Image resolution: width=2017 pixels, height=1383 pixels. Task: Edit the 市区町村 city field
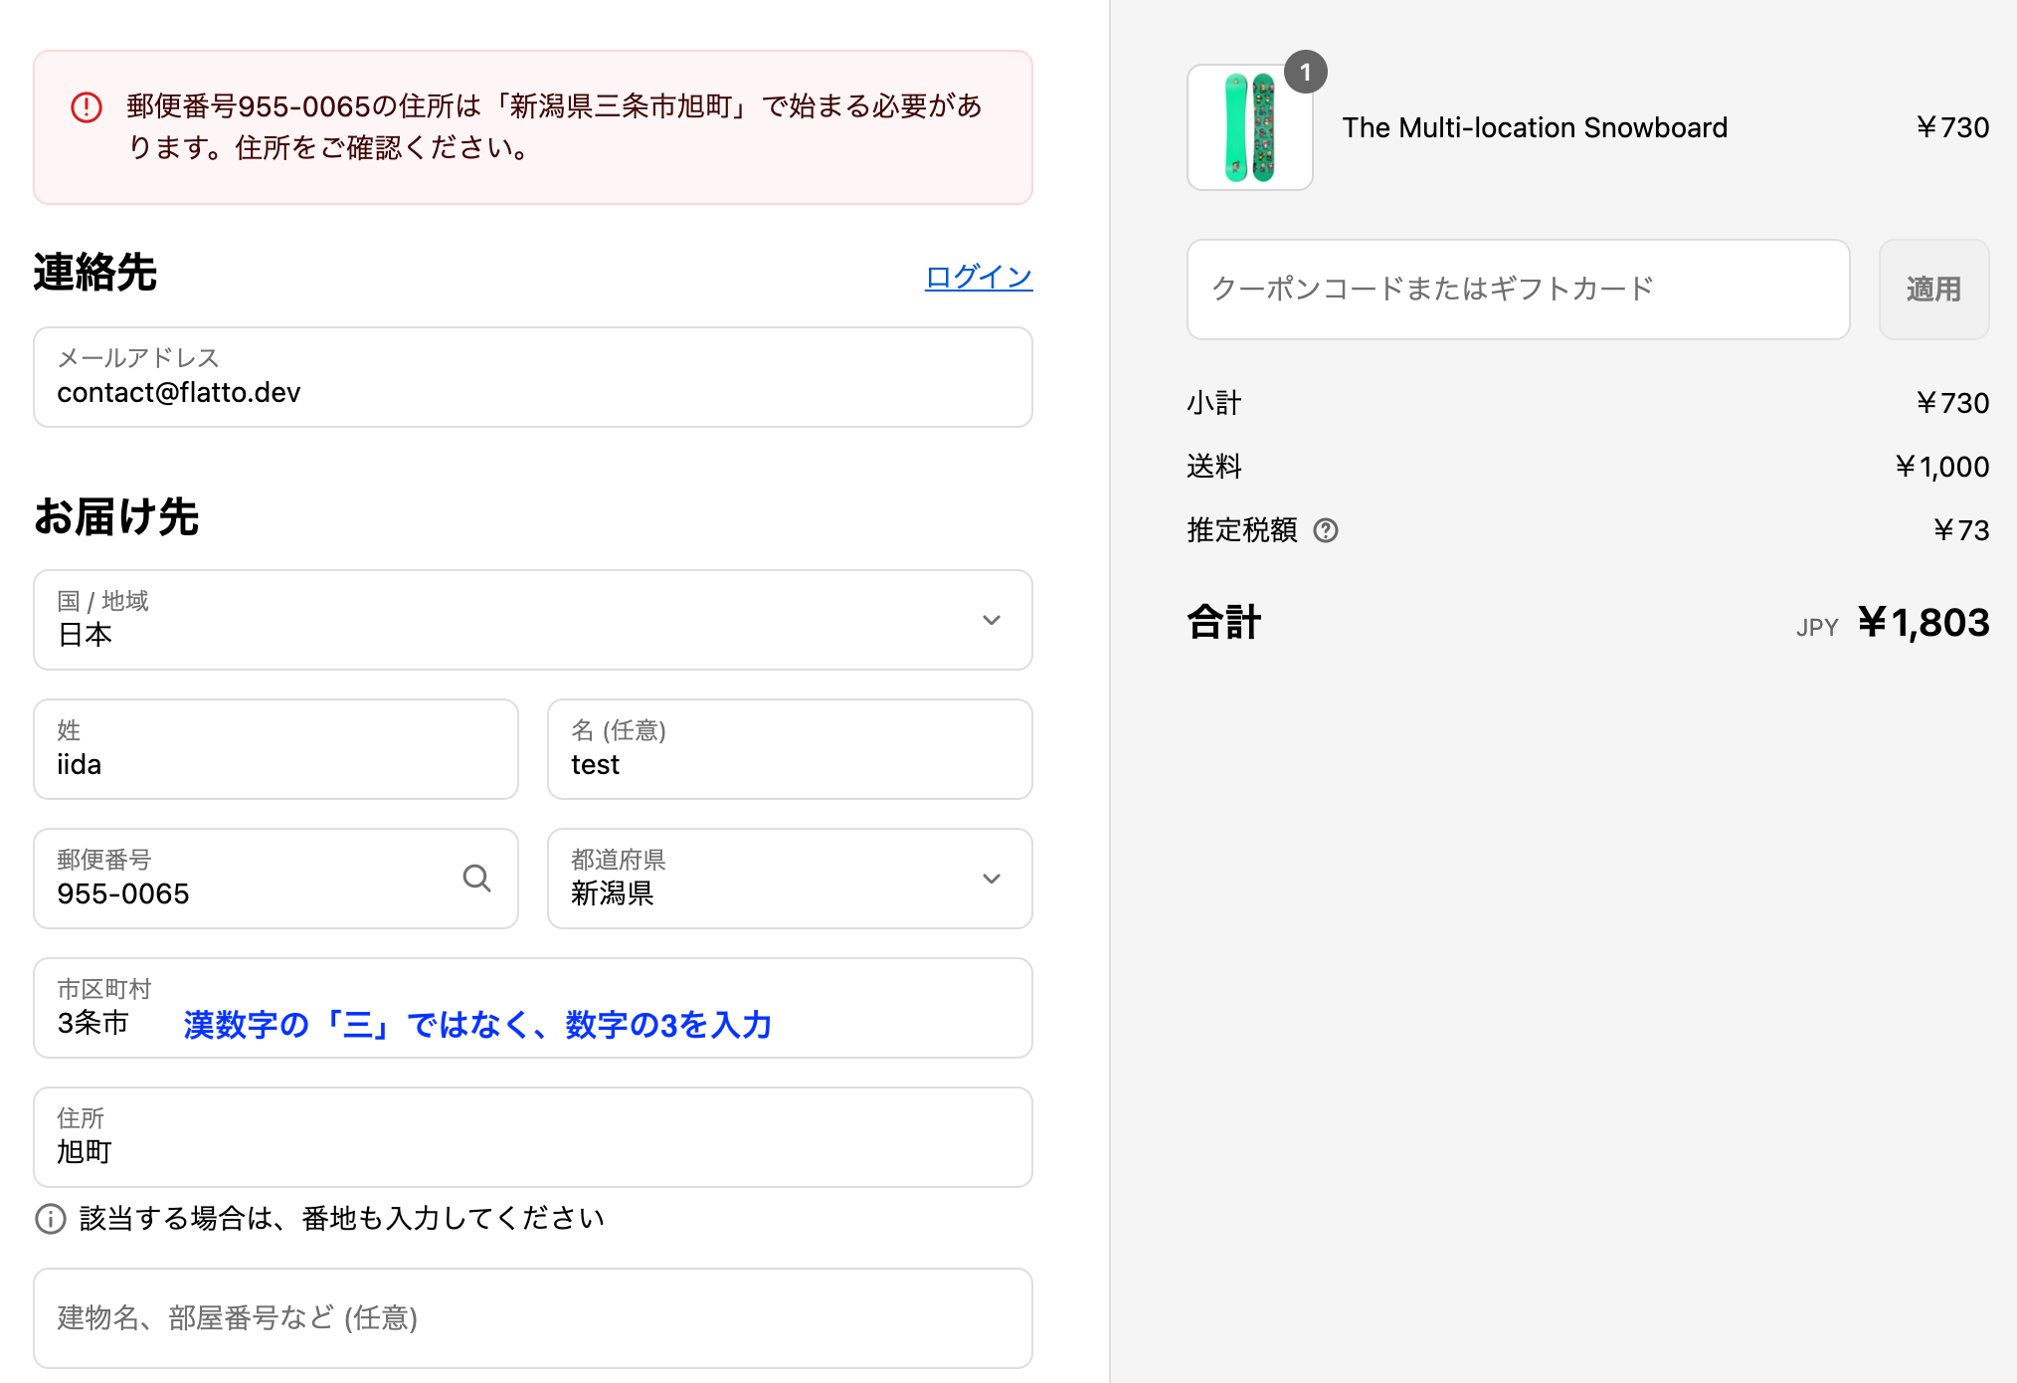coord(532,1009)
